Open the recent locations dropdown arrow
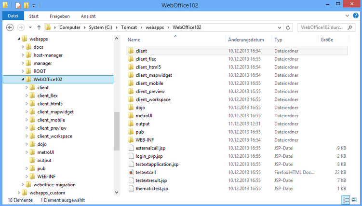Screen dimensions: 362x206 [30, 27]
